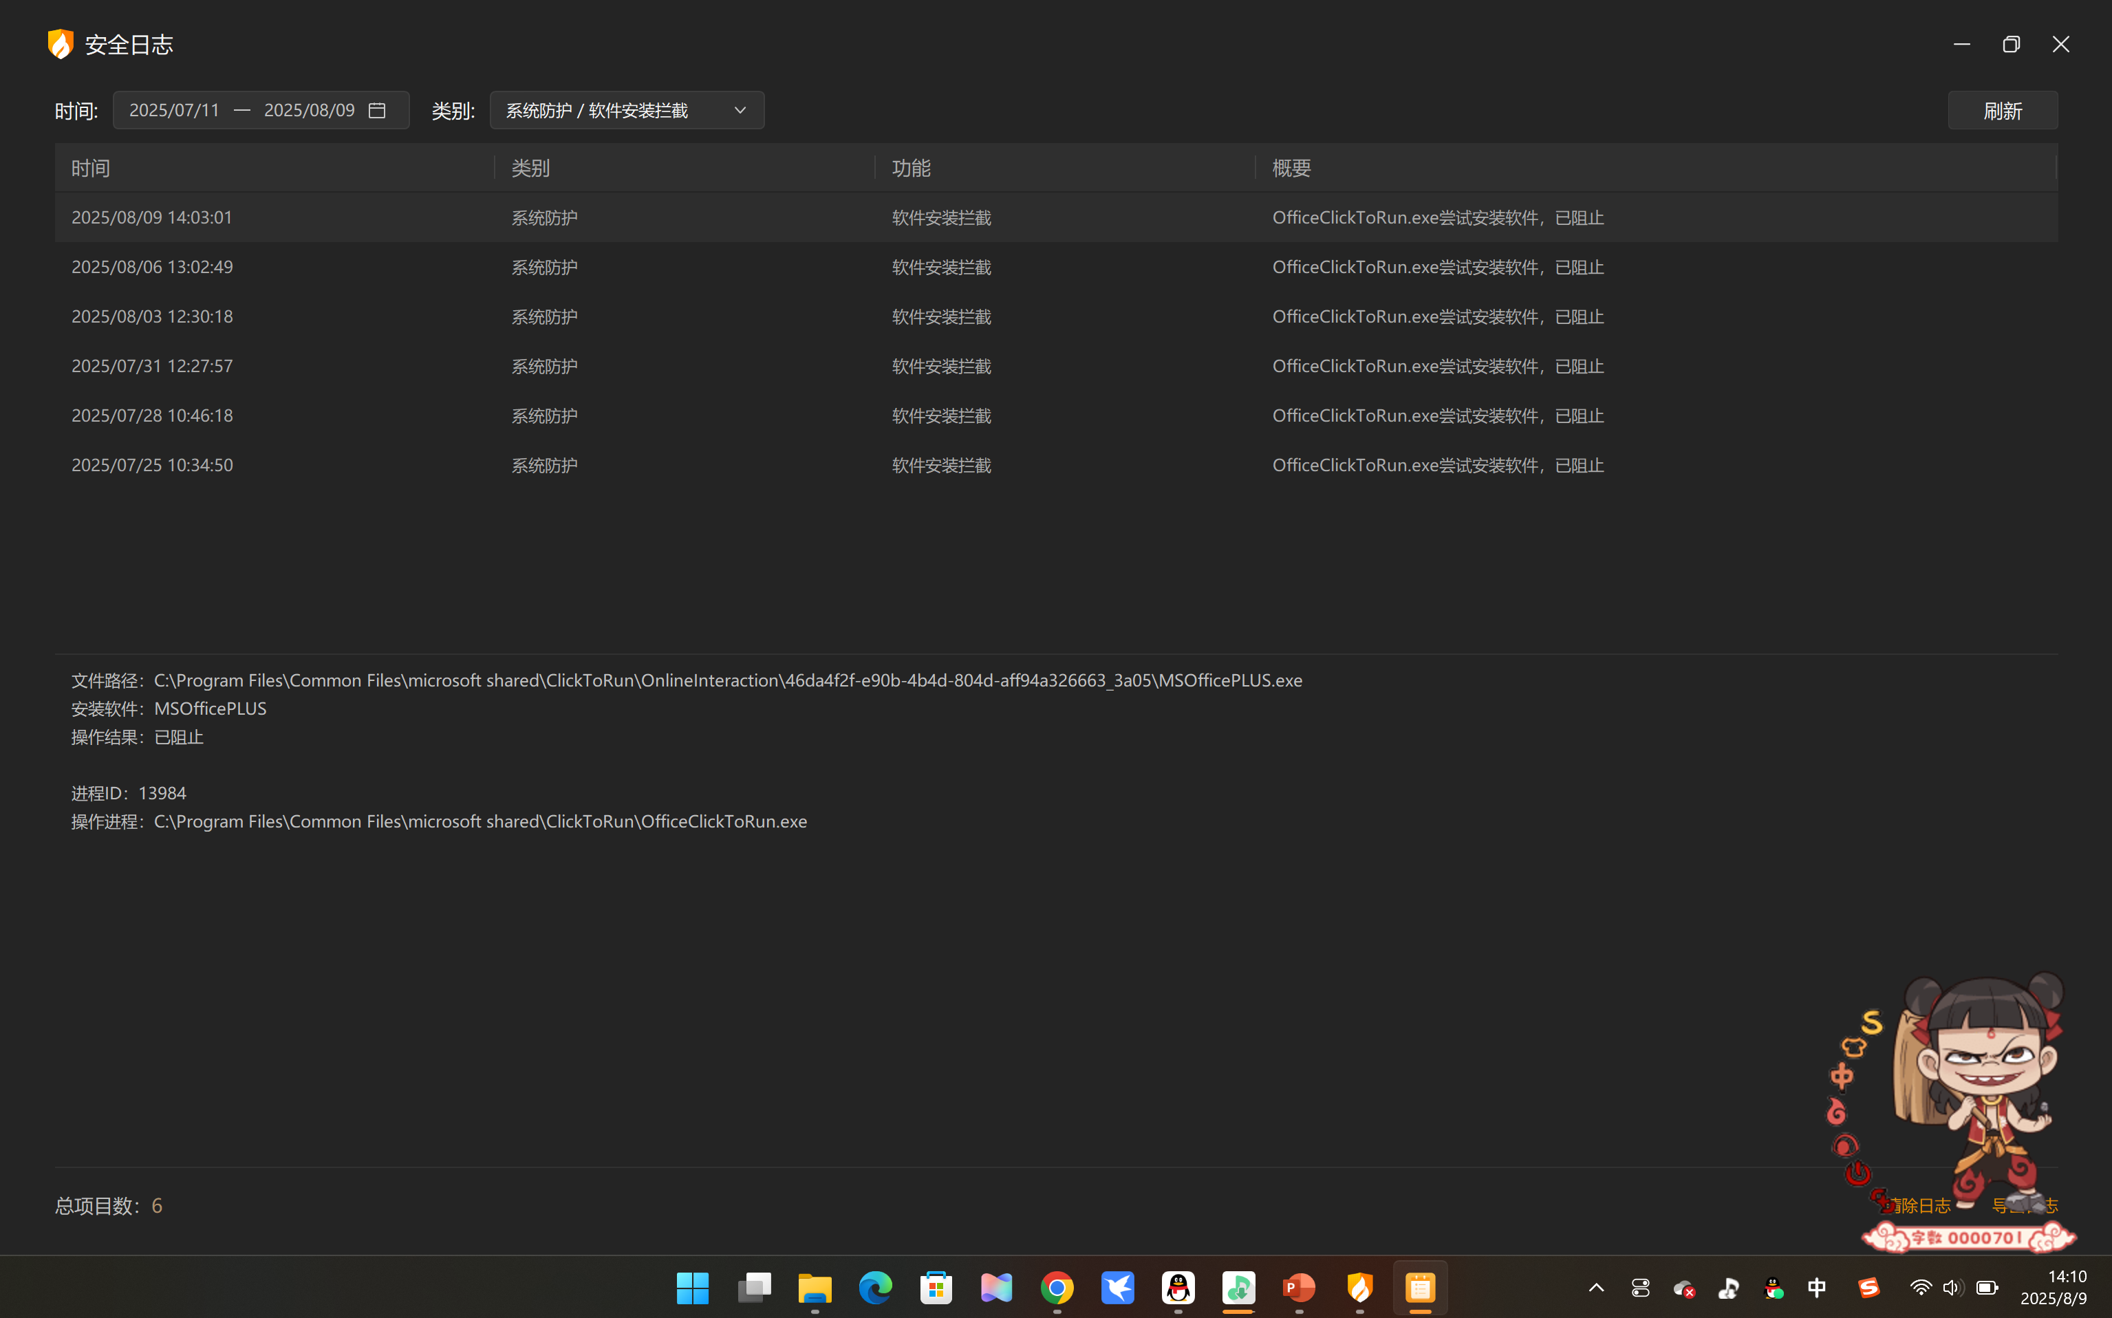Select the log row 2025/08/09 14:03:01
The height and width of the screenshot is (1318, 2112).
[x=1055, y=217]
